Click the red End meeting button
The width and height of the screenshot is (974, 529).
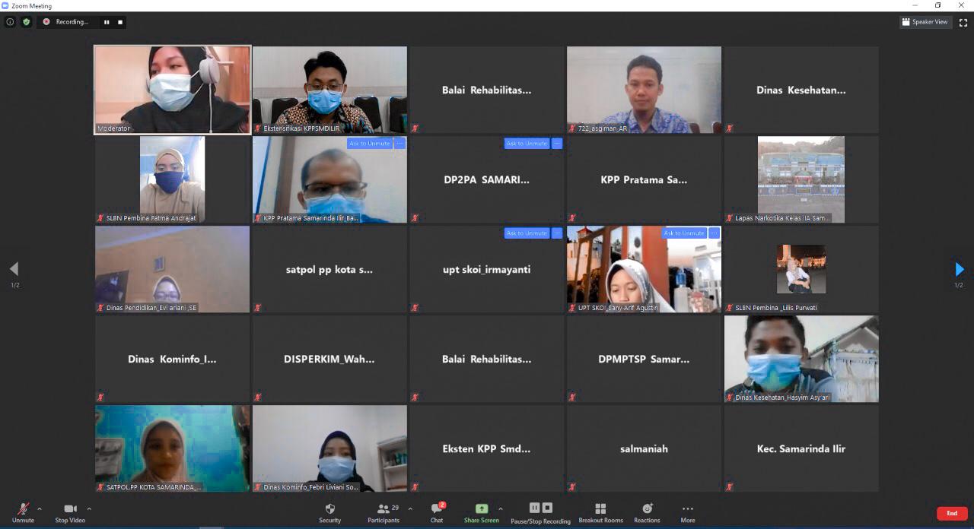(x=951, y=513)
